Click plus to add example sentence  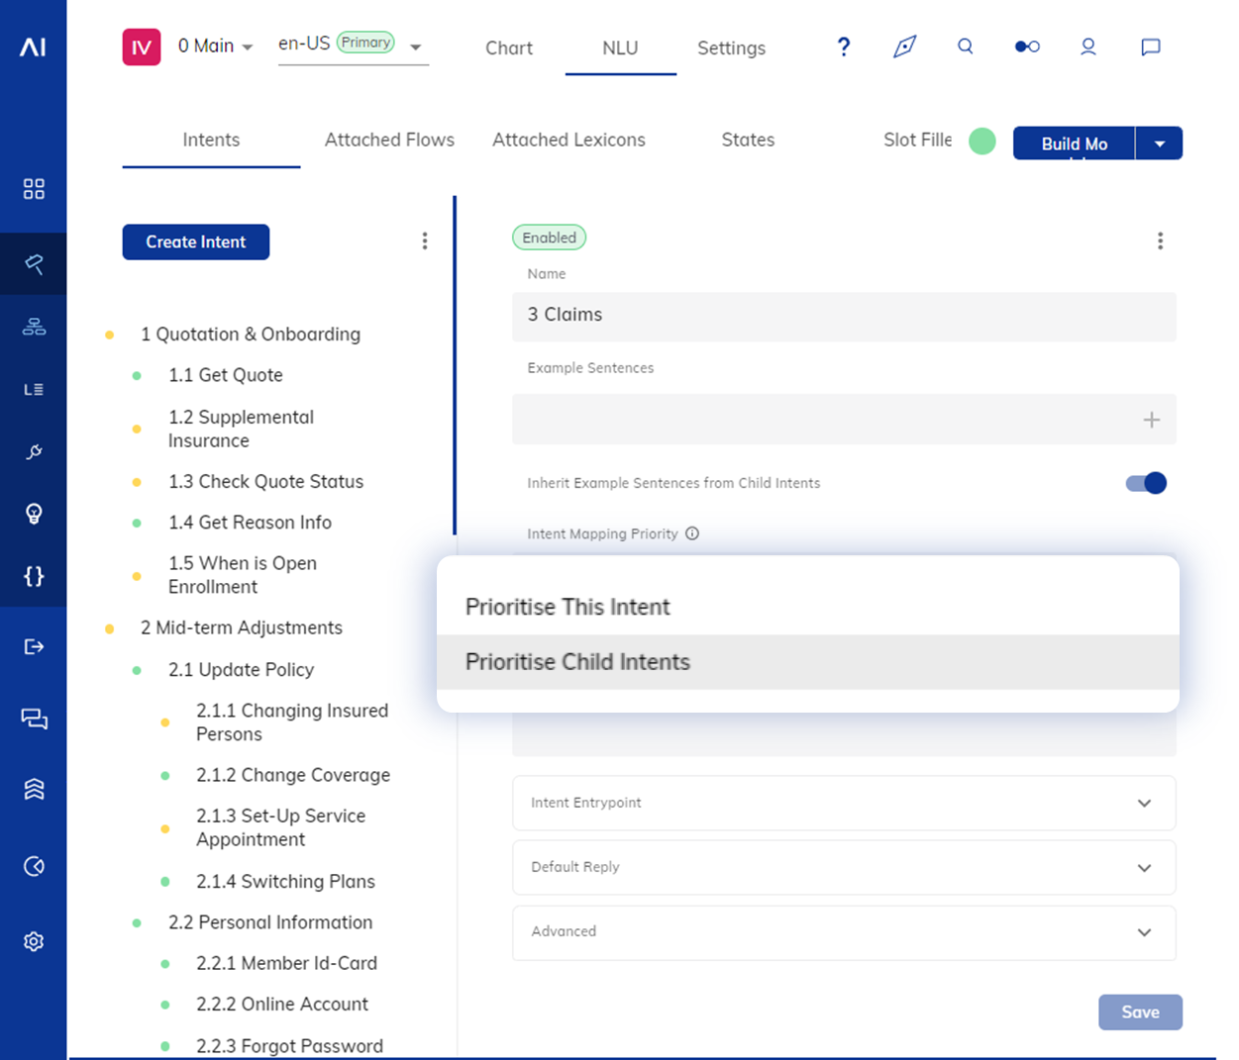pyautogui.click(x=1152, y=420)
